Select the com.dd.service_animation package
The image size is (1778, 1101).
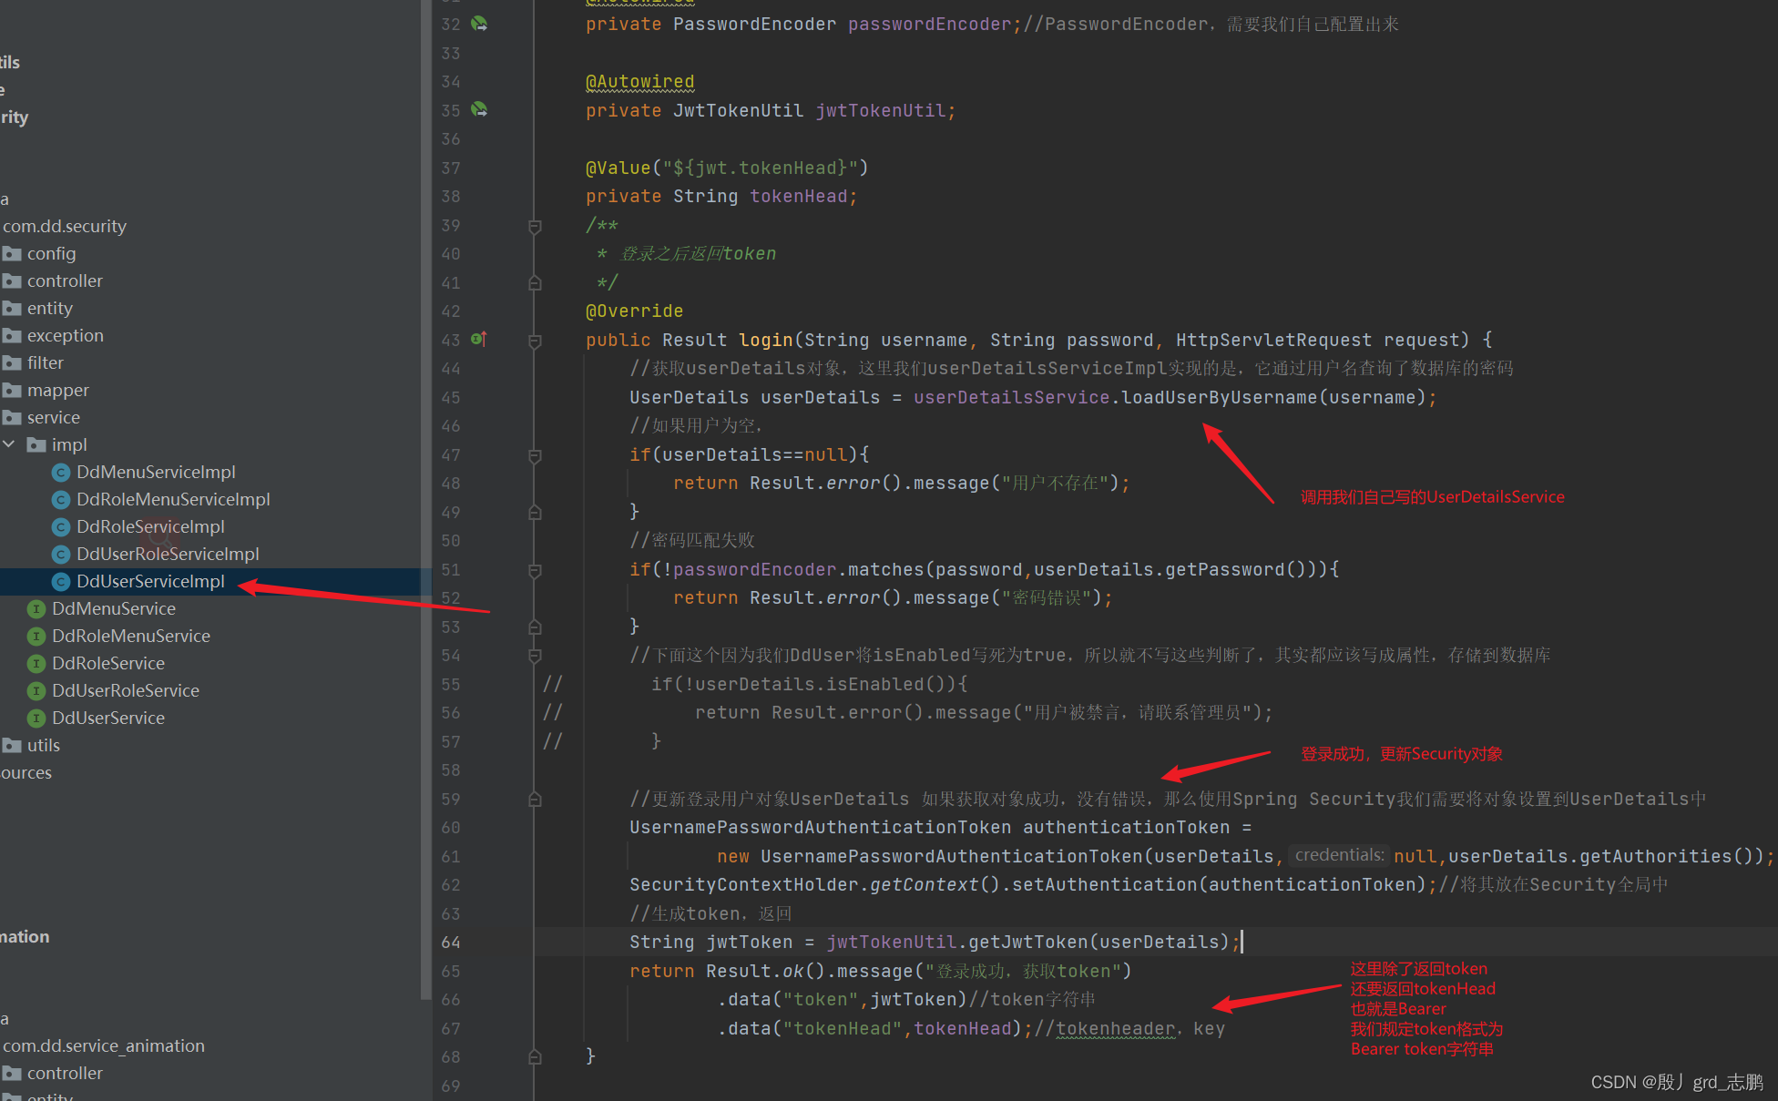tap(104, 1045)
